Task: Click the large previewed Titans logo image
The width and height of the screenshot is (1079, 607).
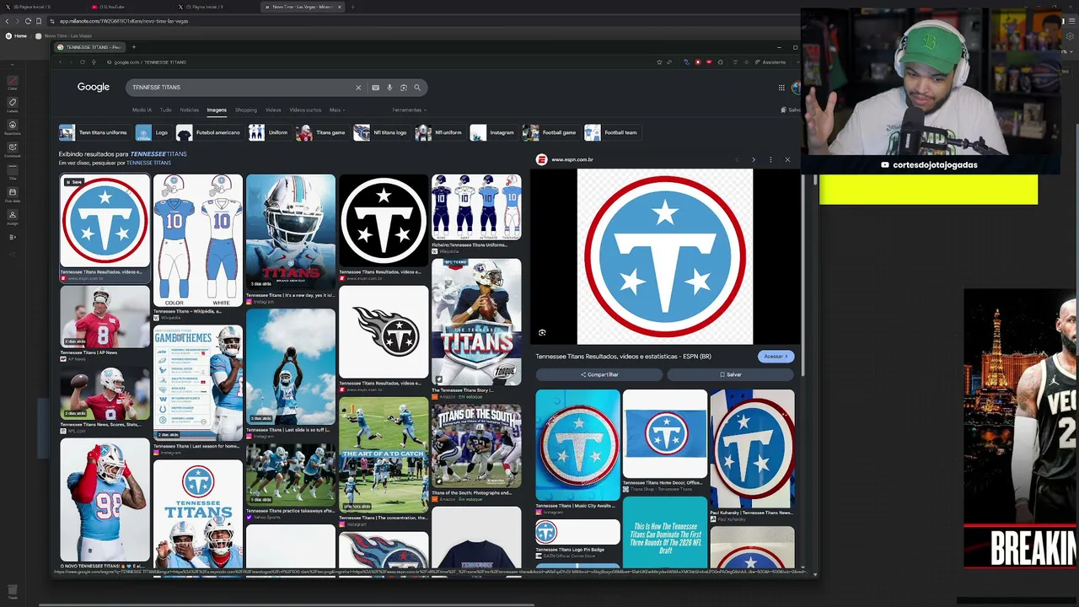Action: [665, 256]
